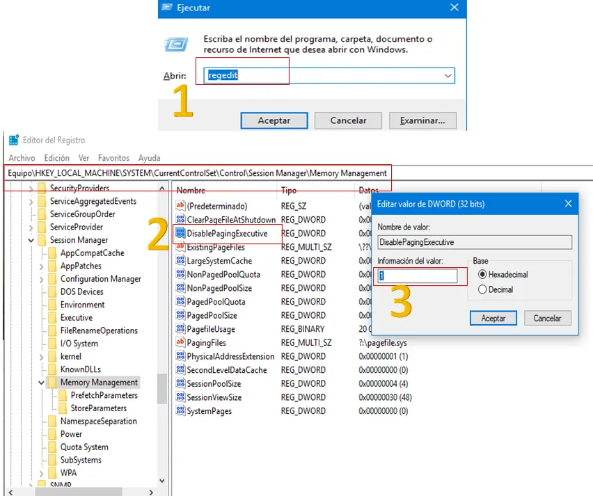Open the Abrir combo box dropdown arrow
Screen dimensions: 593x496
tap(448, 76)
